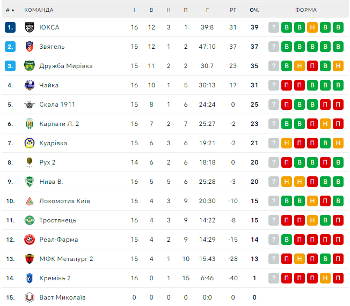Click the gray question mark badge for Звягель

(x=274, y=47)
